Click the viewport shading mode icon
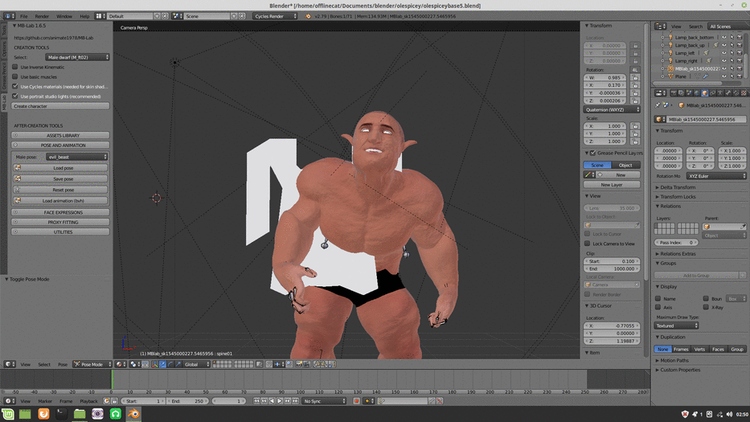Viewport: 750px width, 422px height. tap(121, 364)
